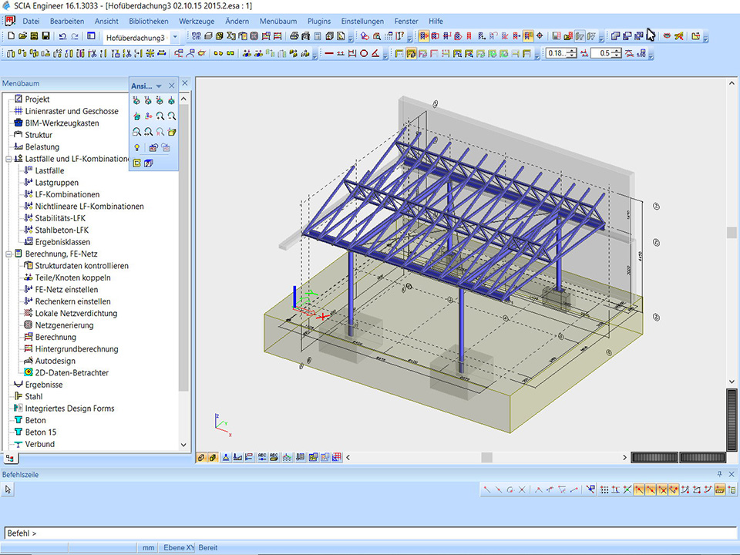Collapse the Berechnung, FE-Netz tree node
Viewport: 740px width, 555px height.
tap(8, 254)
